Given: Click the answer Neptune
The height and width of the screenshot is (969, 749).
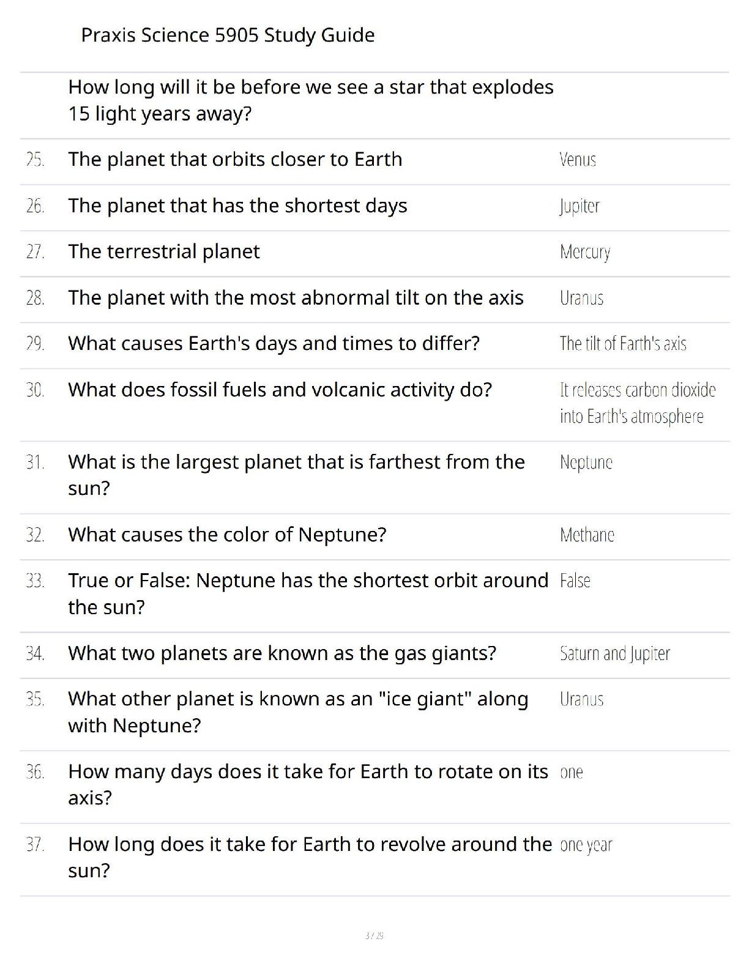Looking at the screenshot, I should 586,462.
